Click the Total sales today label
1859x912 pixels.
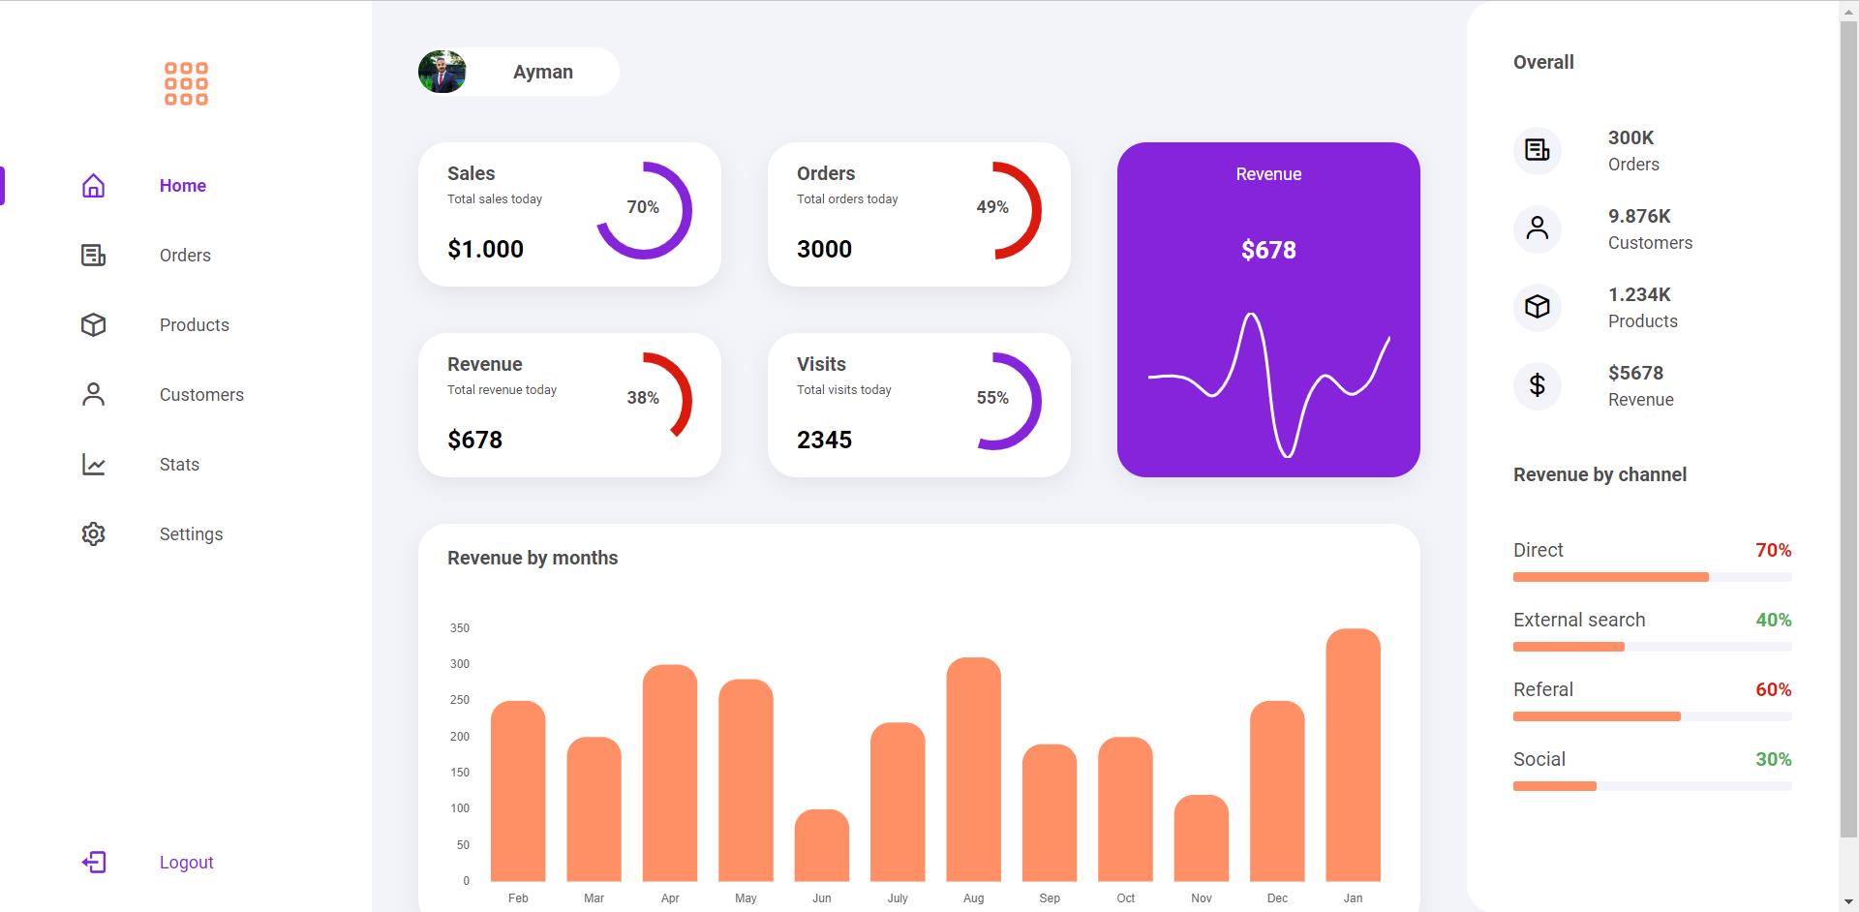pos(495,198)
